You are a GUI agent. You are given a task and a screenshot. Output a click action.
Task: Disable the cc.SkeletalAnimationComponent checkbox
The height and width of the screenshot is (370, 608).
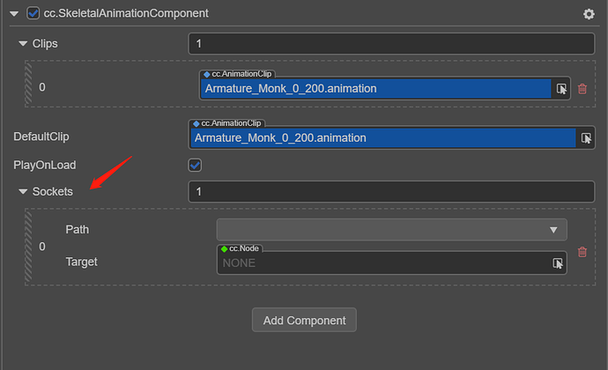tap(33, 14)
